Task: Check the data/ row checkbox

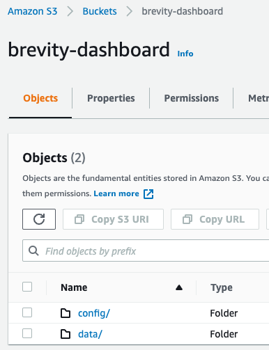Action: pos(27,333)
